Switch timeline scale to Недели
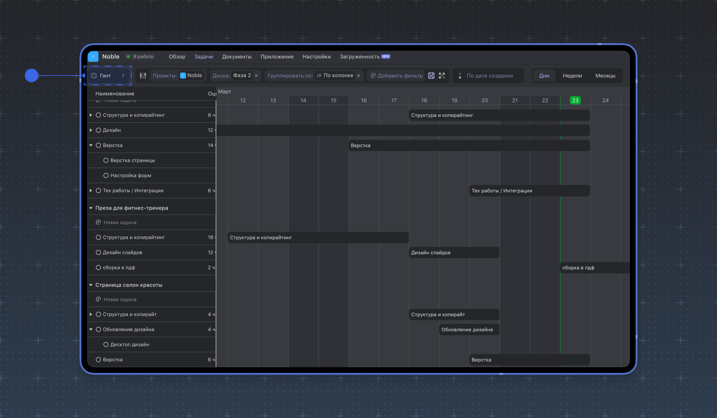Viewport: 717px width, 418px height. [572, 75]
